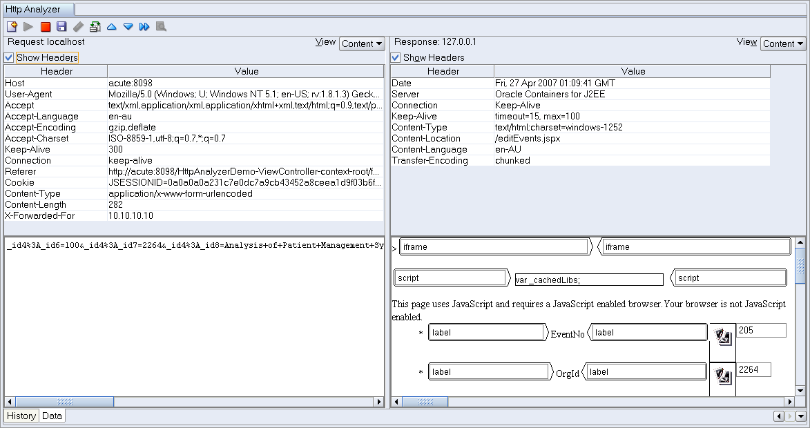Sort request table by Header column header
The width and height of the screenshot is (810, 428).
(x=57, y=71)
